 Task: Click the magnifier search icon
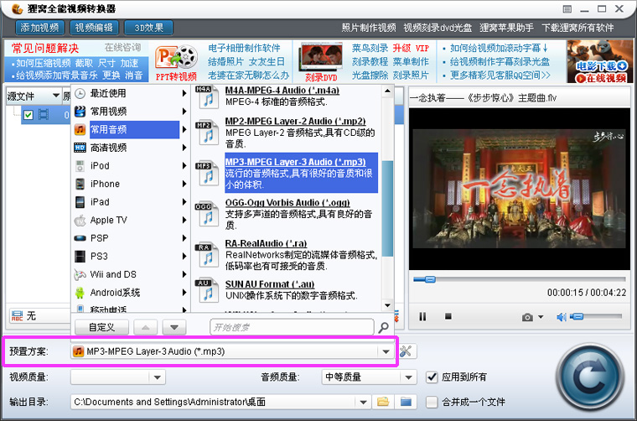coord(383,328)
